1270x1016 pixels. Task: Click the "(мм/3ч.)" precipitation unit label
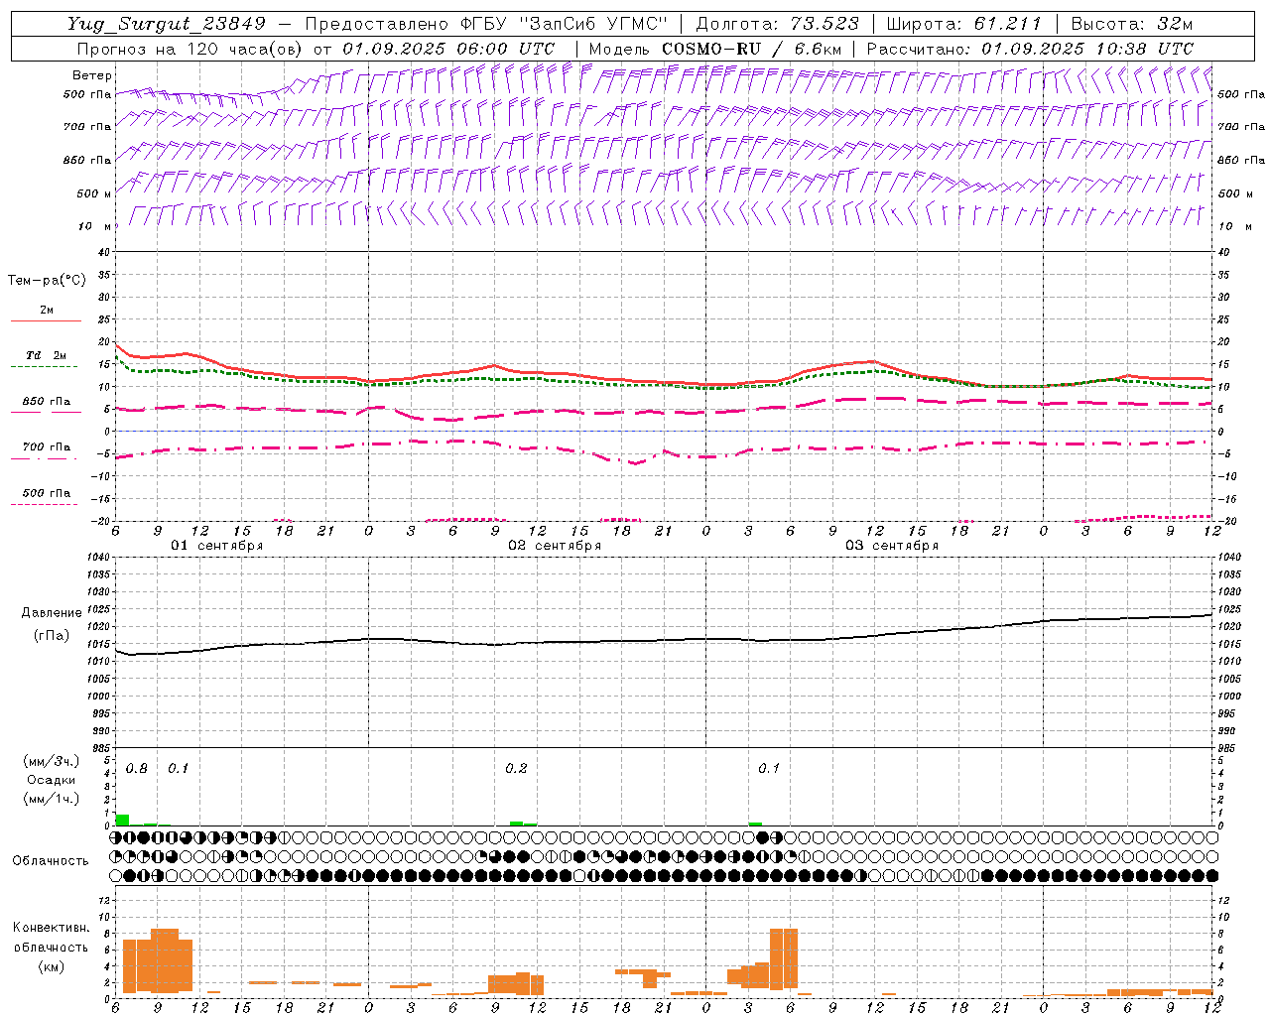coord(51,761)
